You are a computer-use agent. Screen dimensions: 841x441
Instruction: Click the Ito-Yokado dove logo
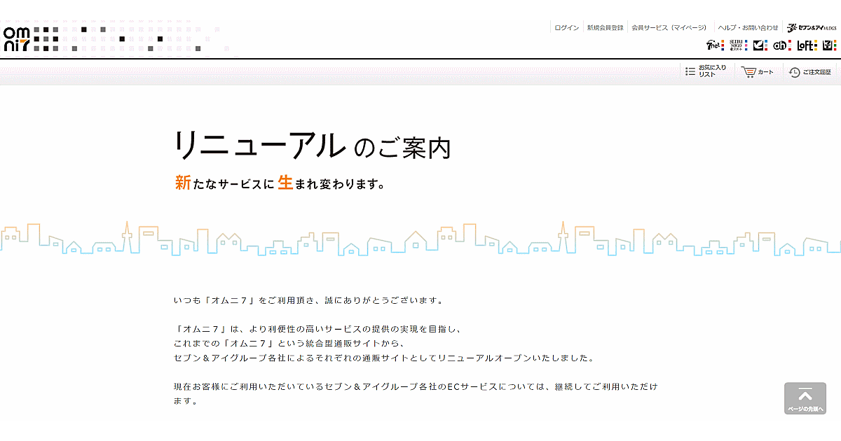760,45
